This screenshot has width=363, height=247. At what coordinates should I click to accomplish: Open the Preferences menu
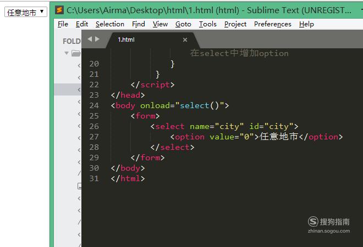click(272, 24)
